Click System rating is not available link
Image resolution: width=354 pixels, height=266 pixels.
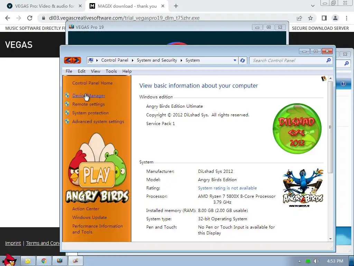(227, 188)
